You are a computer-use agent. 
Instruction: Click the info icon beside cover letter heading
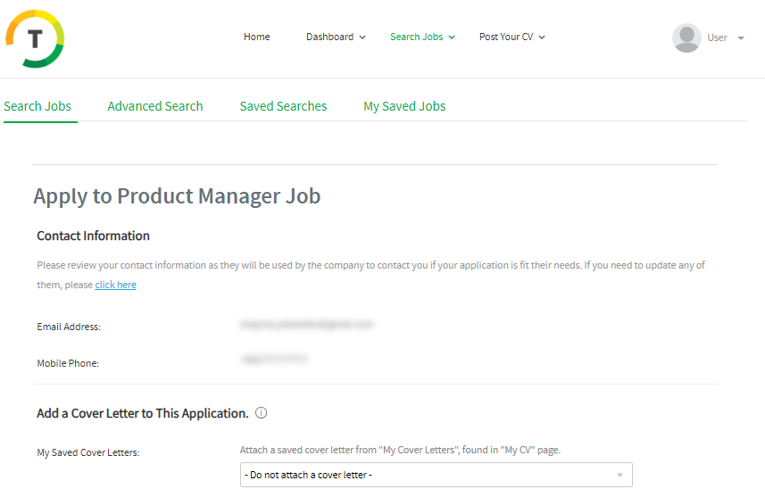click(262, 413)
